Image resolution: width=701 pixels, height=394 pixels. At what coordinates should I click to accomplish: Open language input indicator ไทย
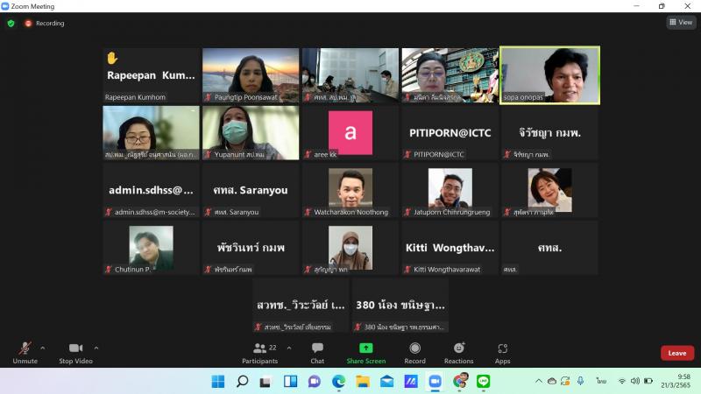[601, 381]
